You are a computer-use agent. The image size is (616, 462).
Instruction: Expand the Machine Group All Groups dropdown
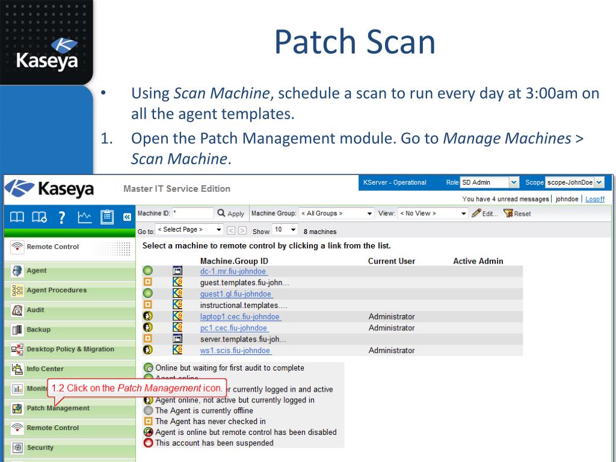tap(336, 214)
